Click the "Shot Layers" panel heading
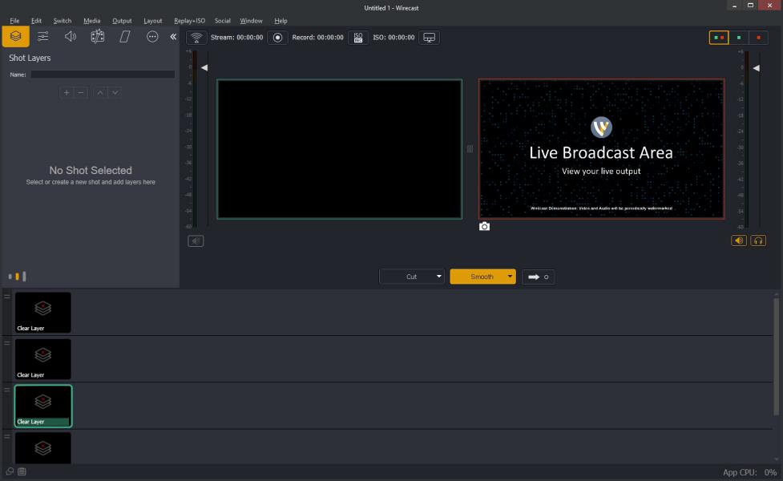The height and width of the screenshot is (481, 783). click(30, 58)
